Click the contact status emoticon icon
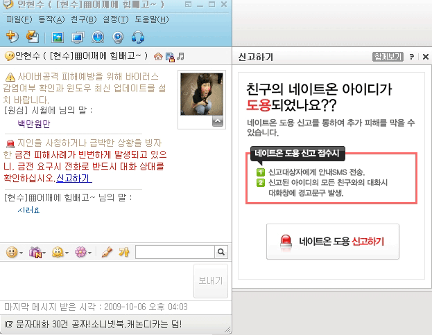This screenshot has width=432, height=335. point(10,56)
